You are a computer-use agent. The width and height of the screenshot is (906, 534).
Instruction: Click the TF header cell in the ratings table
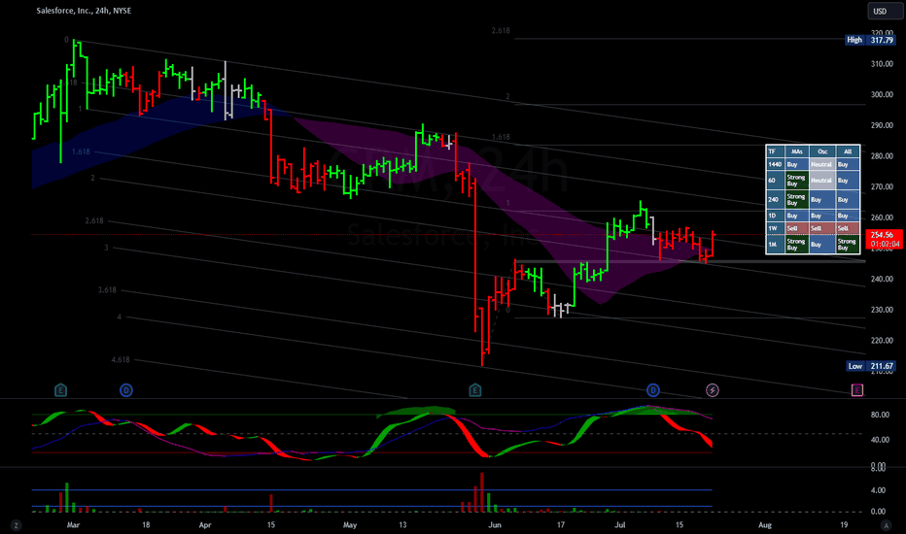tap(775, 151)
